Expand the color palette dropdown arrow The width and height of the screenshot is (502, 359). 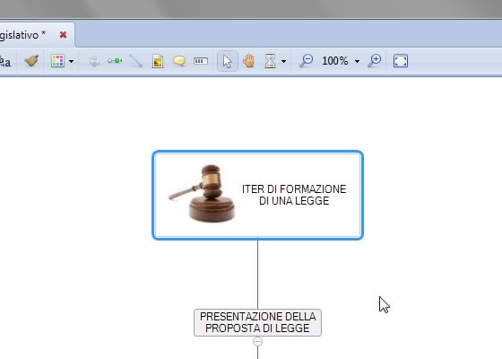point(71,61)
